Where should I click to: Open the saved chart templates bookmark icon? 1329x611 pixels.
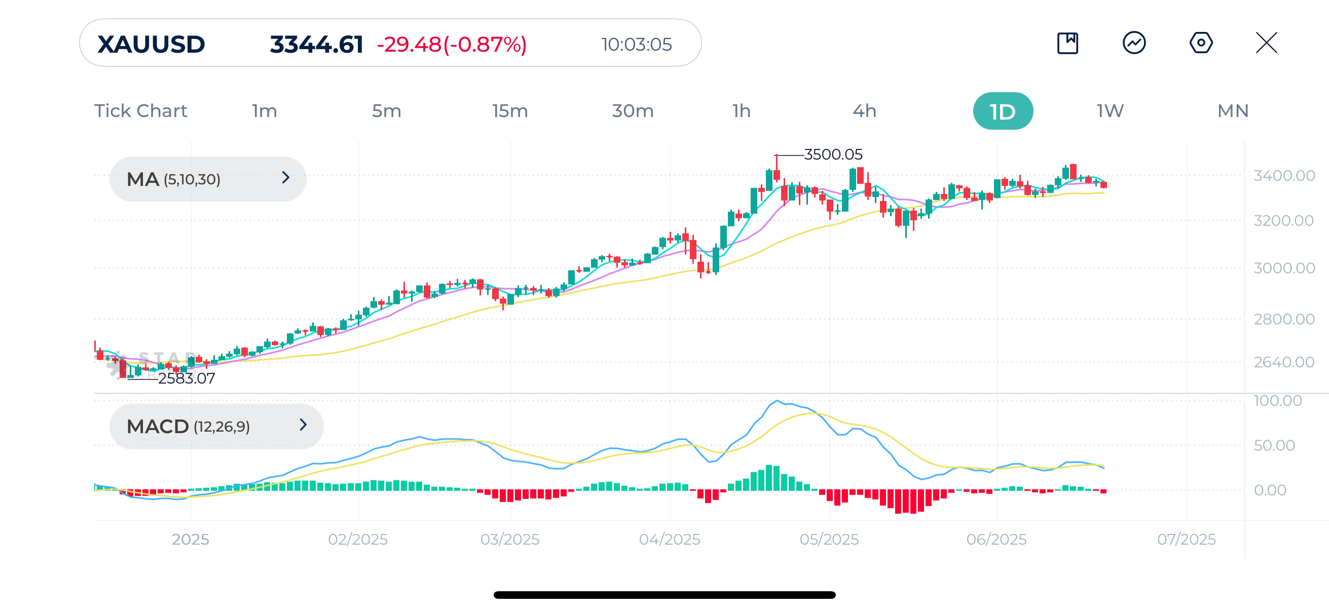pyautogui.click(x=1067, y=44)
